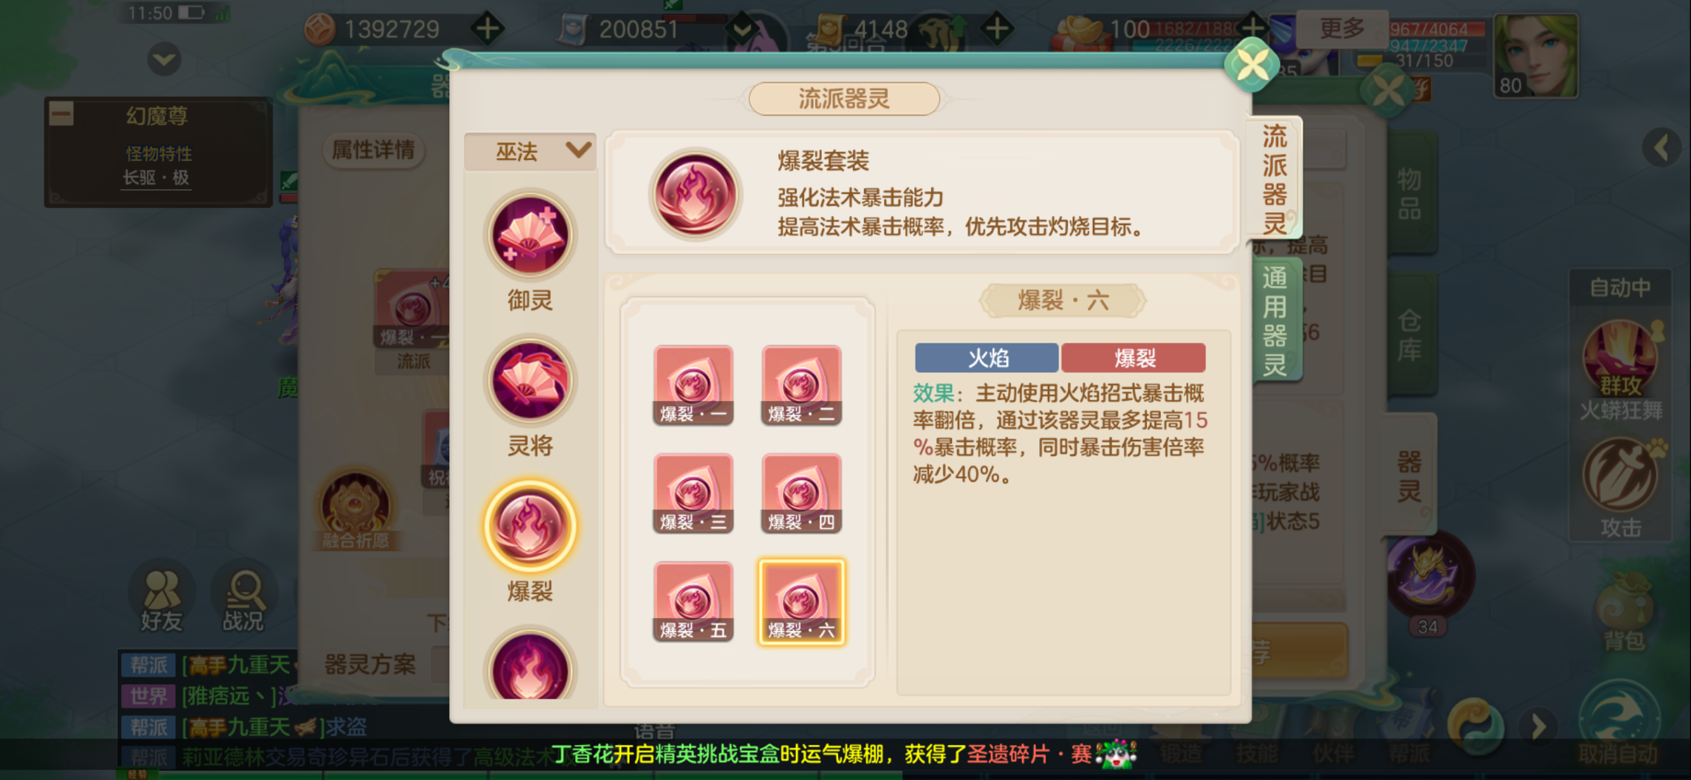Screen dimensions: 1691x780
Task: Switch to the 流派器灵 tab
Action: [1274, 178]
